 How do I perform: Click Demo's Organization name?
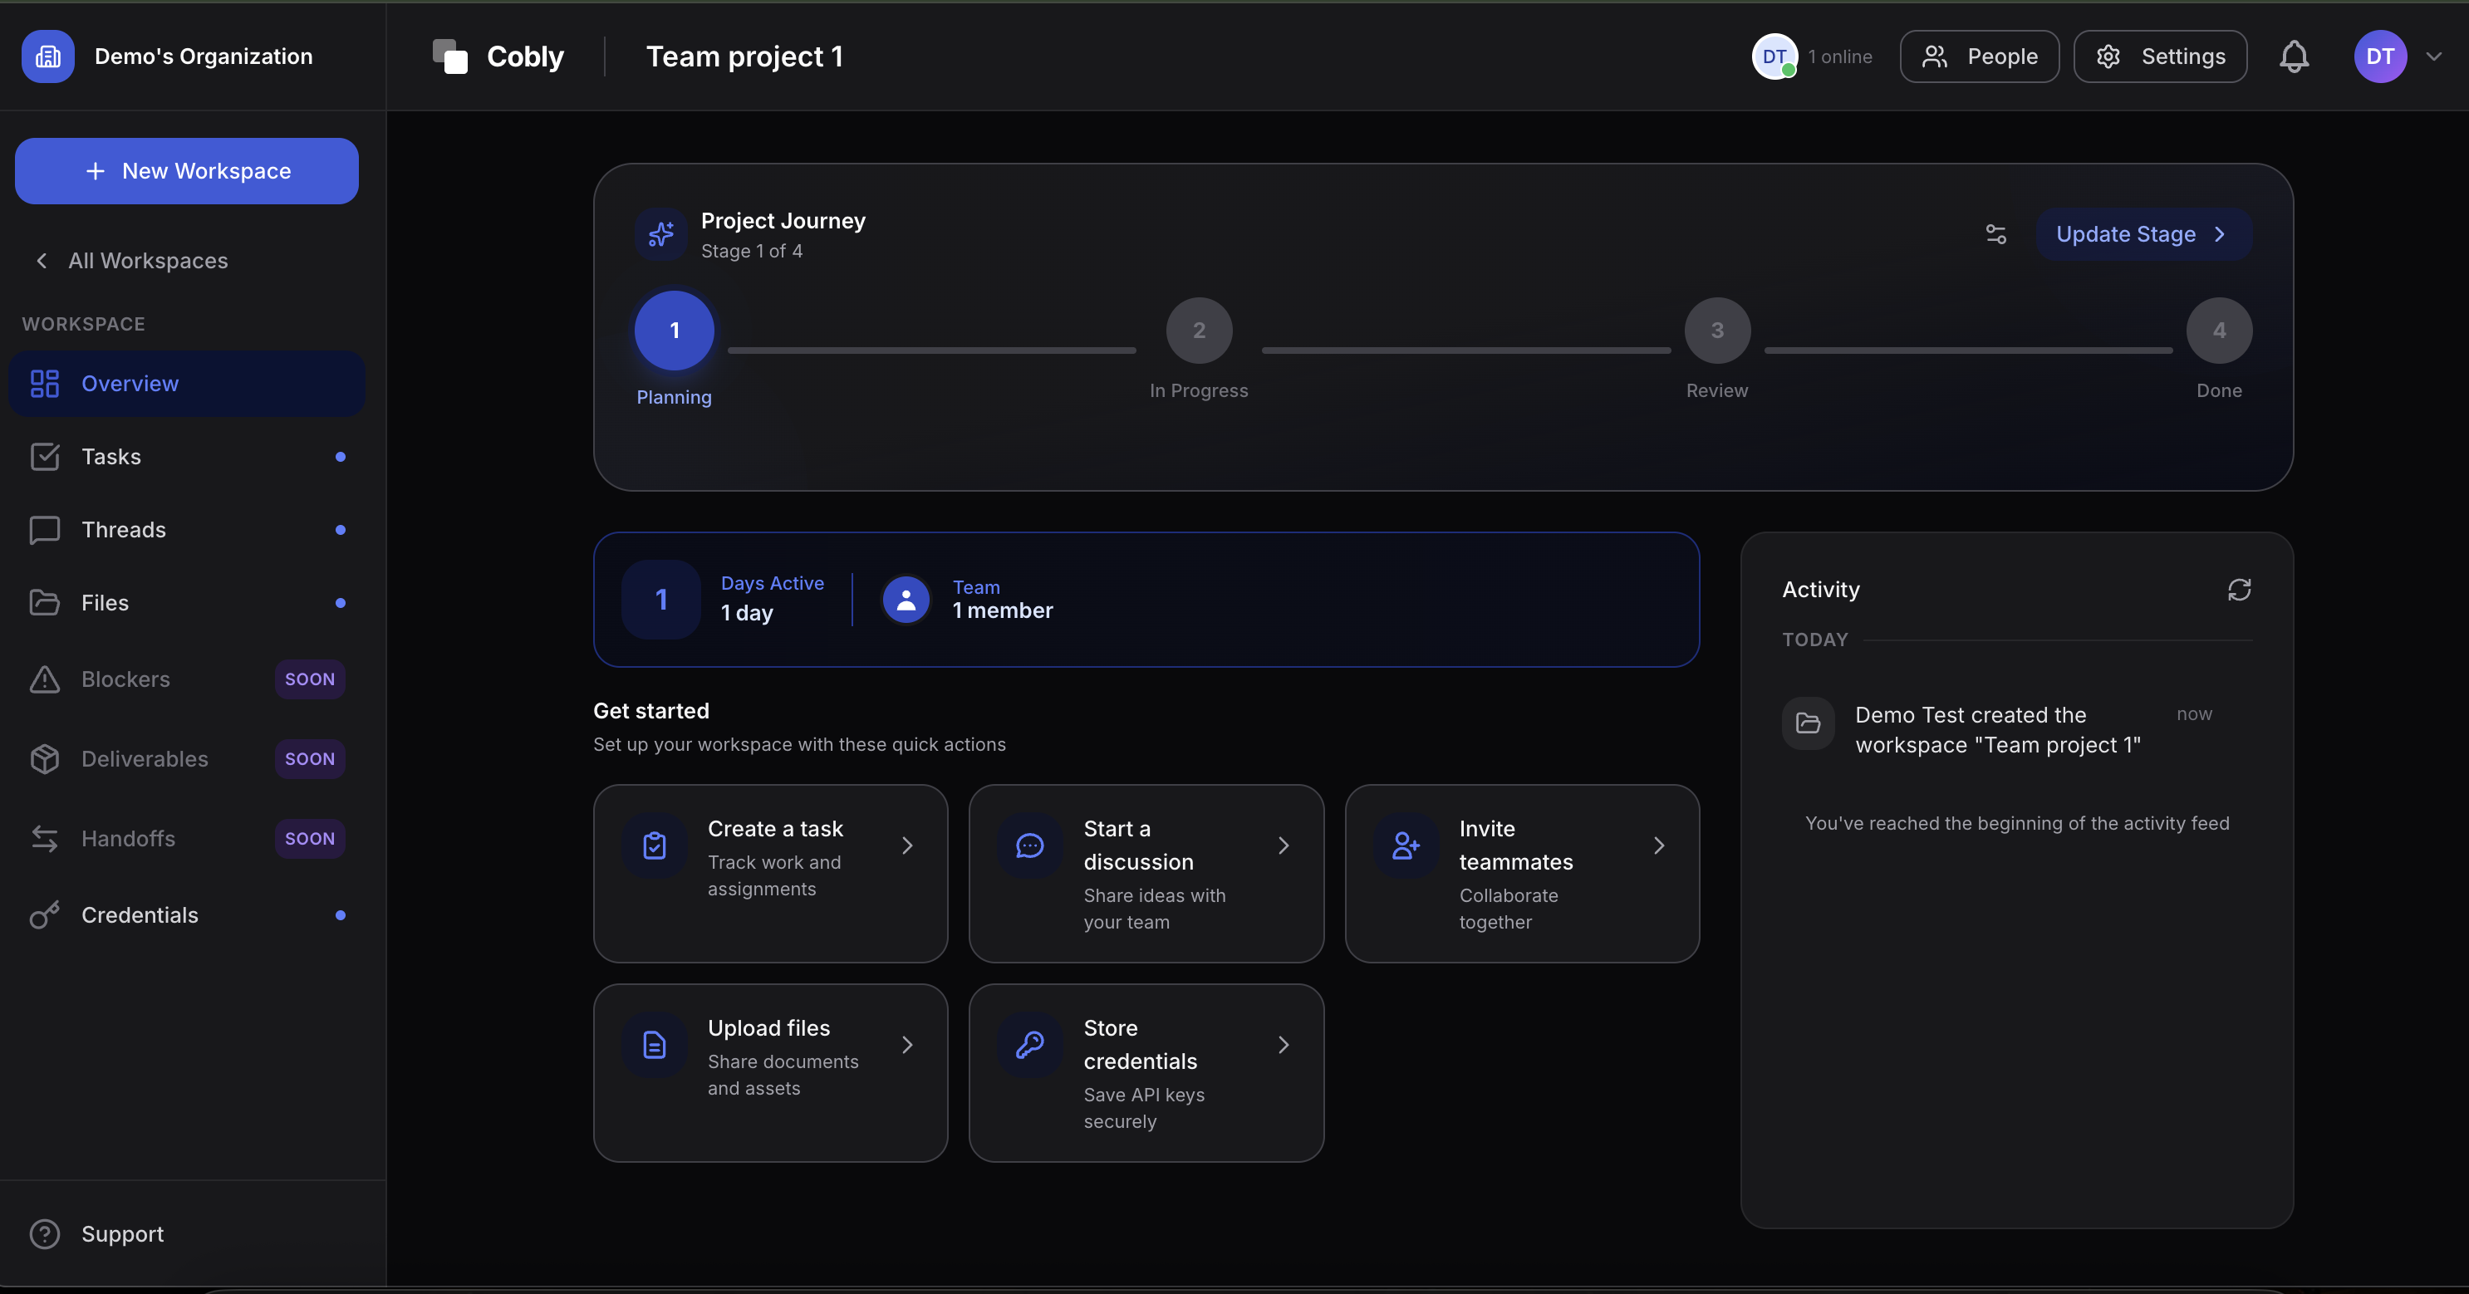(204, 56)
